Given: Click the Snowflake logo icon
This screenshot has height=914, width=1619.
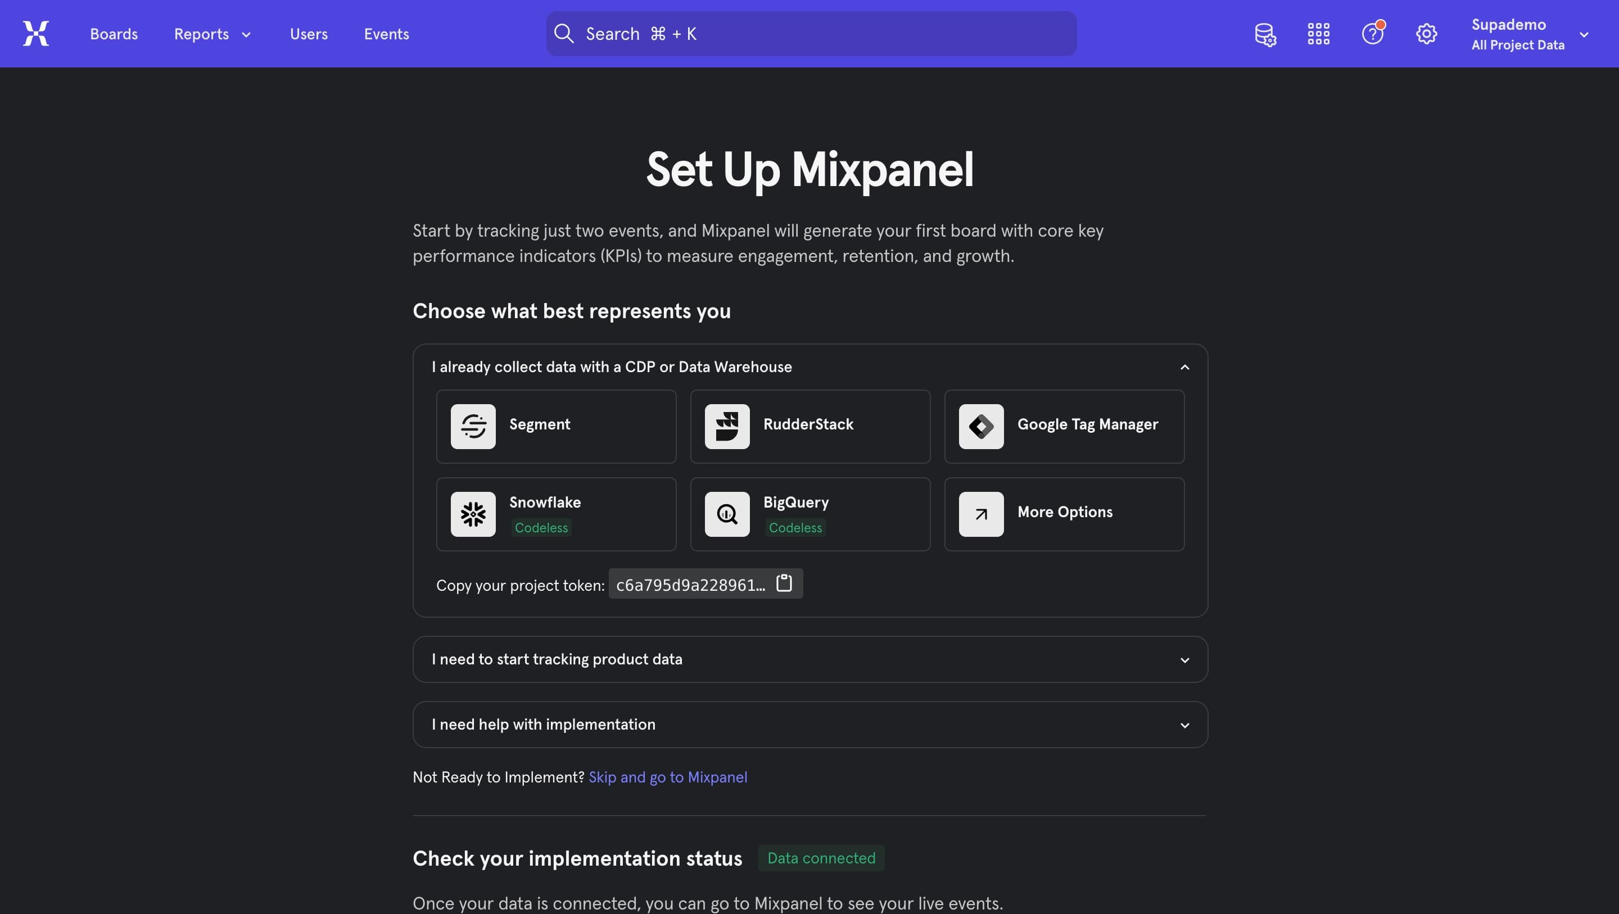Looking at the screenshot, I should point(473,514).
